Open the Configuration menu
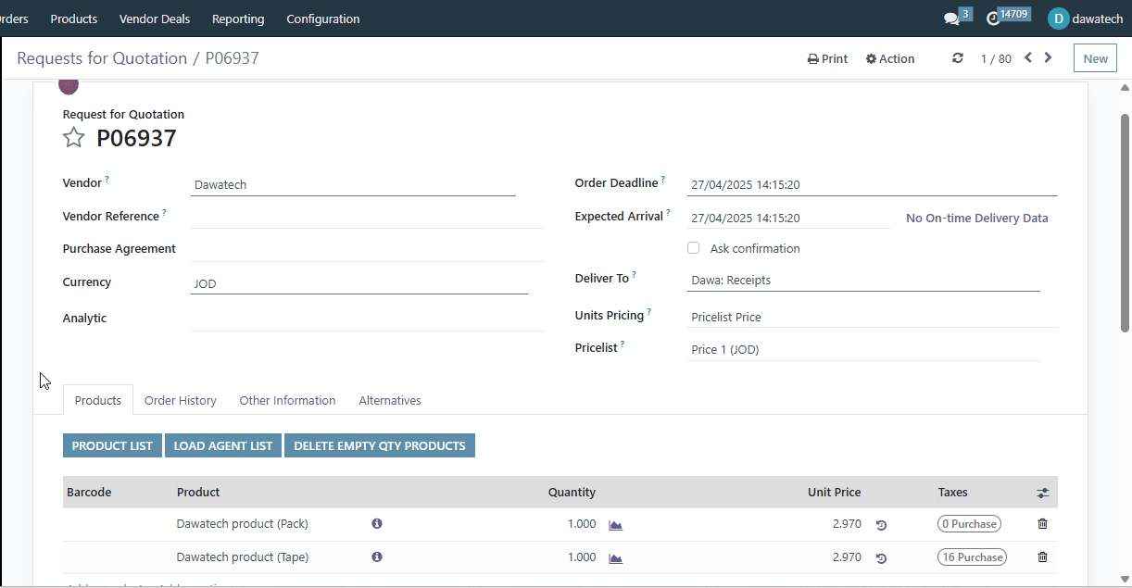The image size is (1132, 588). click(323, 19)
